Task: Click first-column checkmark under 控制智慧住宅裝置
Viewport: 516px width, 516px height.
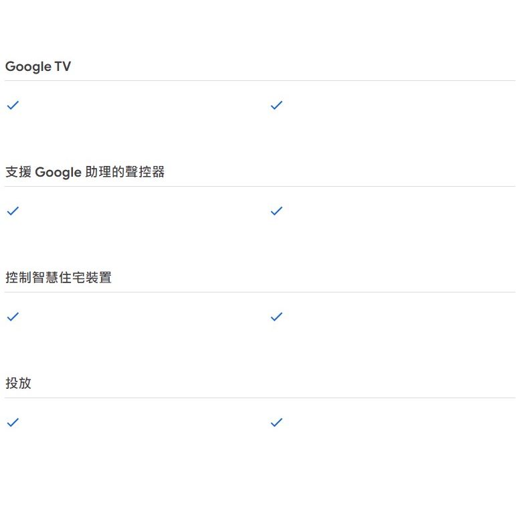Action: 13,317
